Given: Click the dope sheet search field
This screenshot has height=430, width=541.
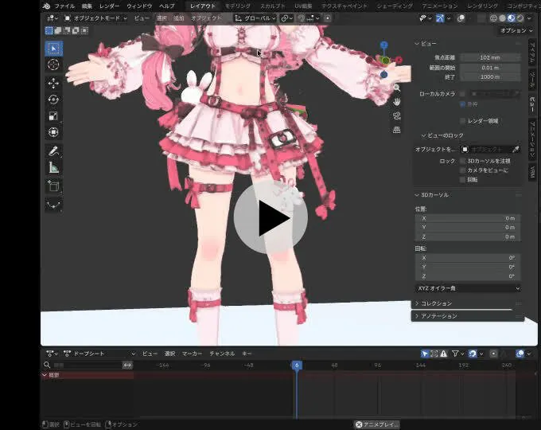Looking at the screenshot, I should (x=88, y=365).
